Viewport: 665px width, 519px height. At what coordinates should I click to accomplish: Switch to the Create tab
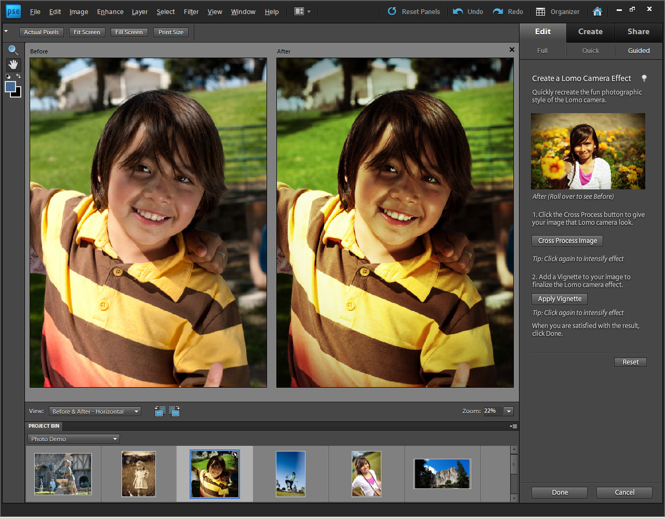pos(590,32)
